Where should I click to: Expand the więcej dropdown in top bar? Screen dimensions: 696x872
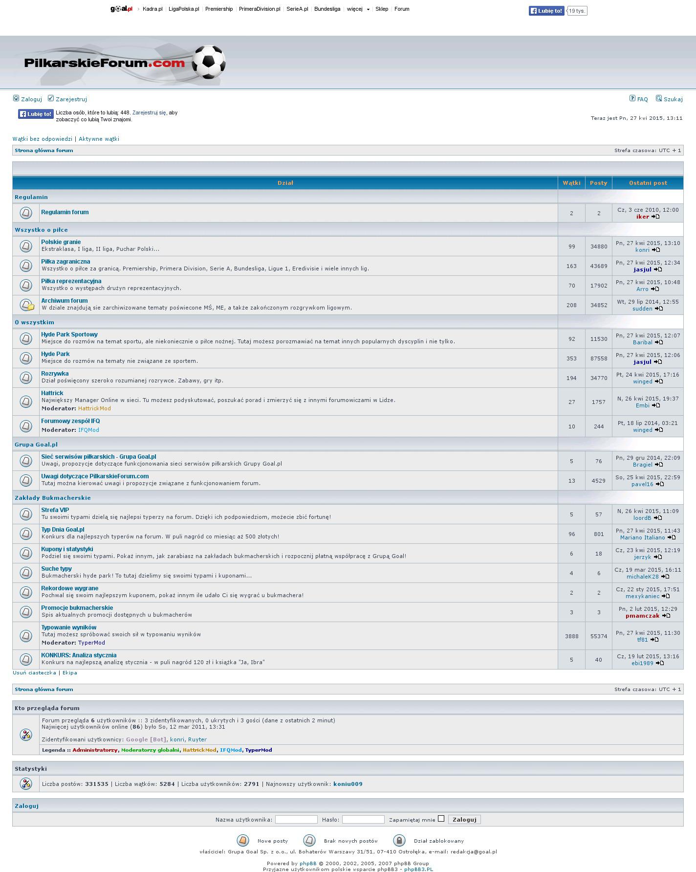[x=358, y=9]
